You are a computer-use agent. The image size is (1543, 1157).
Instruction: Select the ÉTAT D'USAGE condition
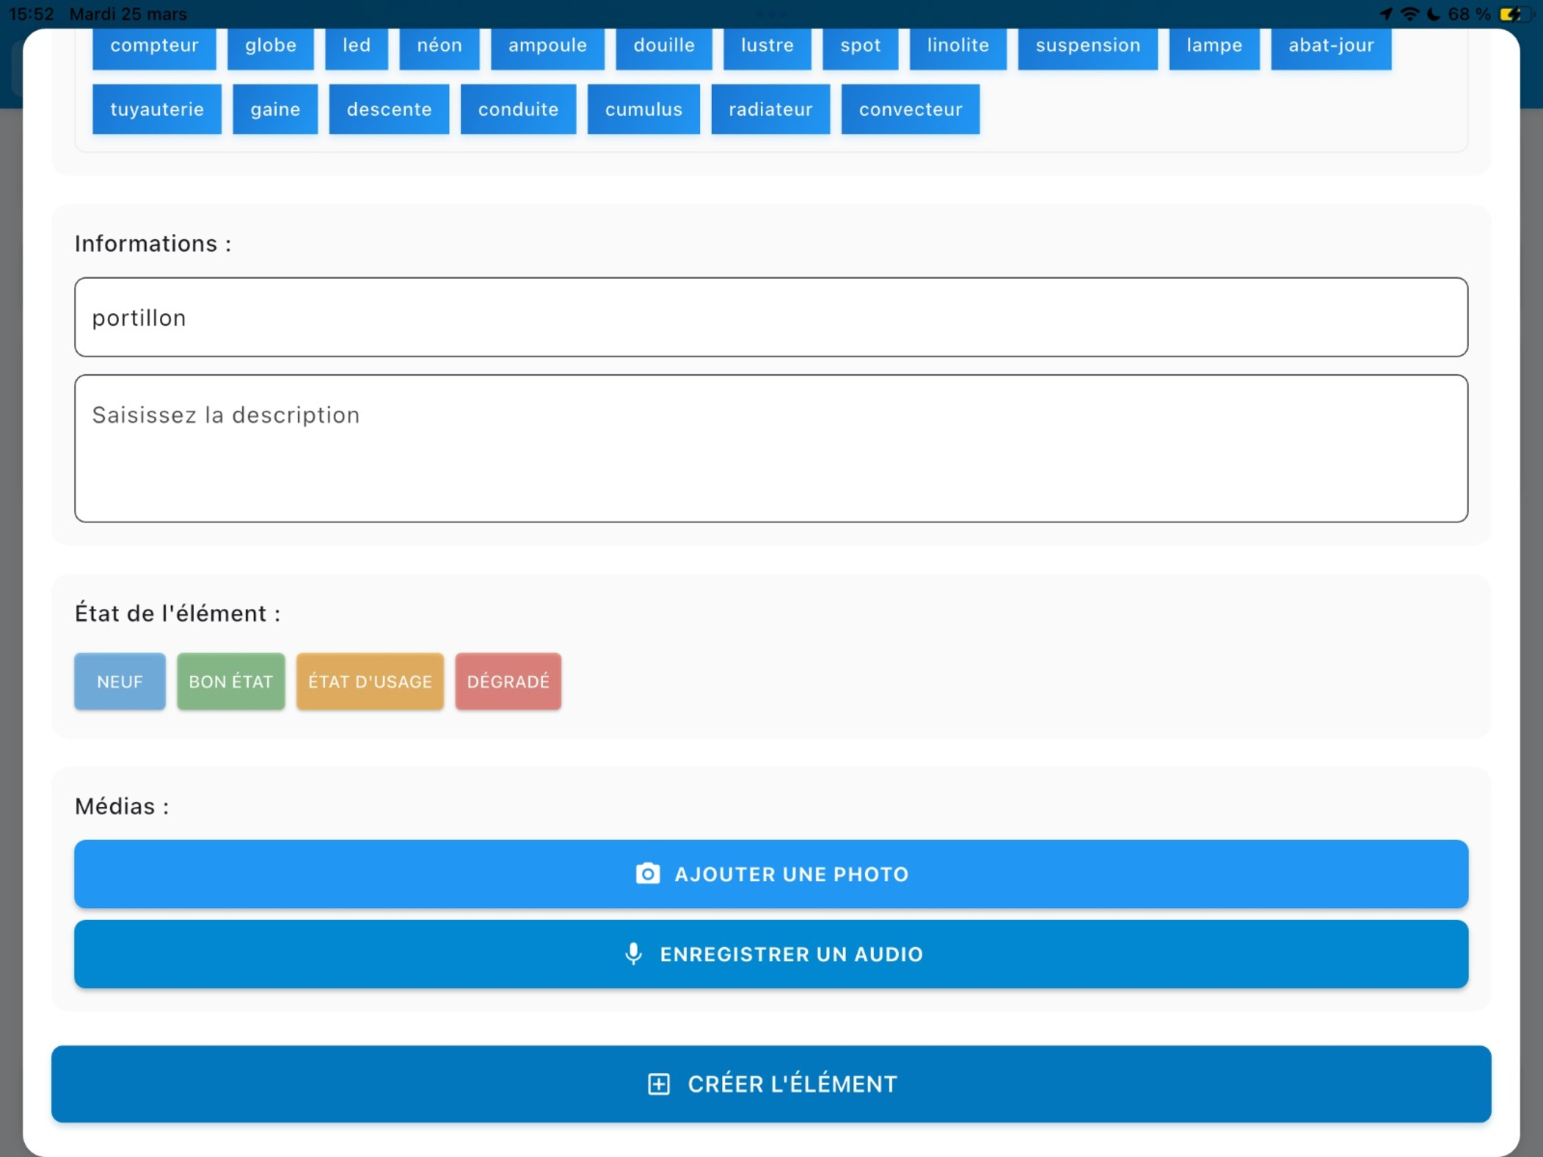[370, 681]
